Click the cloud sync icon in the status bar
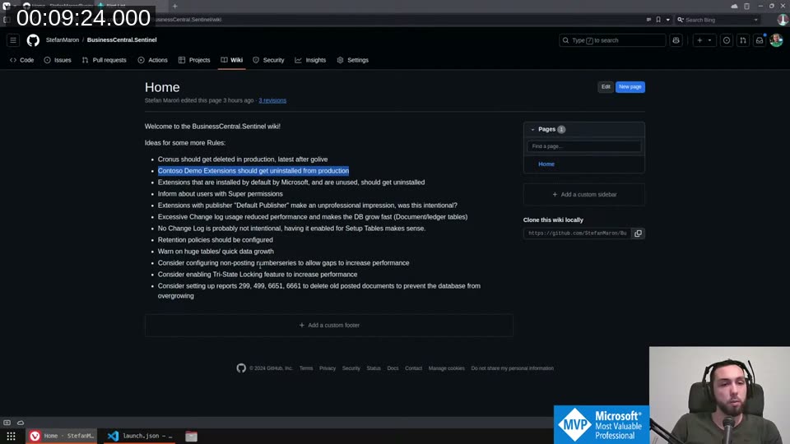This screenshot has width=790, height=444. [21, 423]
